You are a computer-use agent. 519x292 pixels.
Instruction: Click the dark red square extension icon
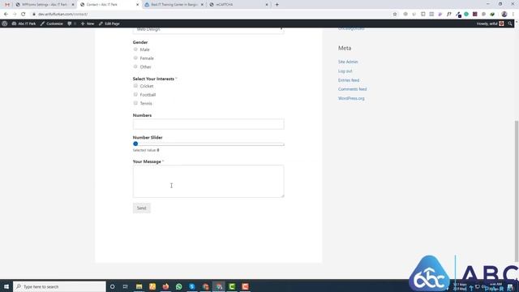pos(475,15)
